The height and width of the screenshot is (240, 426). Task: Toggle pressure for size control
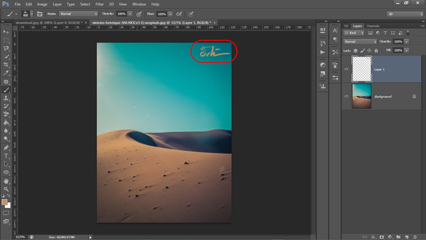click(x=190, y=14)
